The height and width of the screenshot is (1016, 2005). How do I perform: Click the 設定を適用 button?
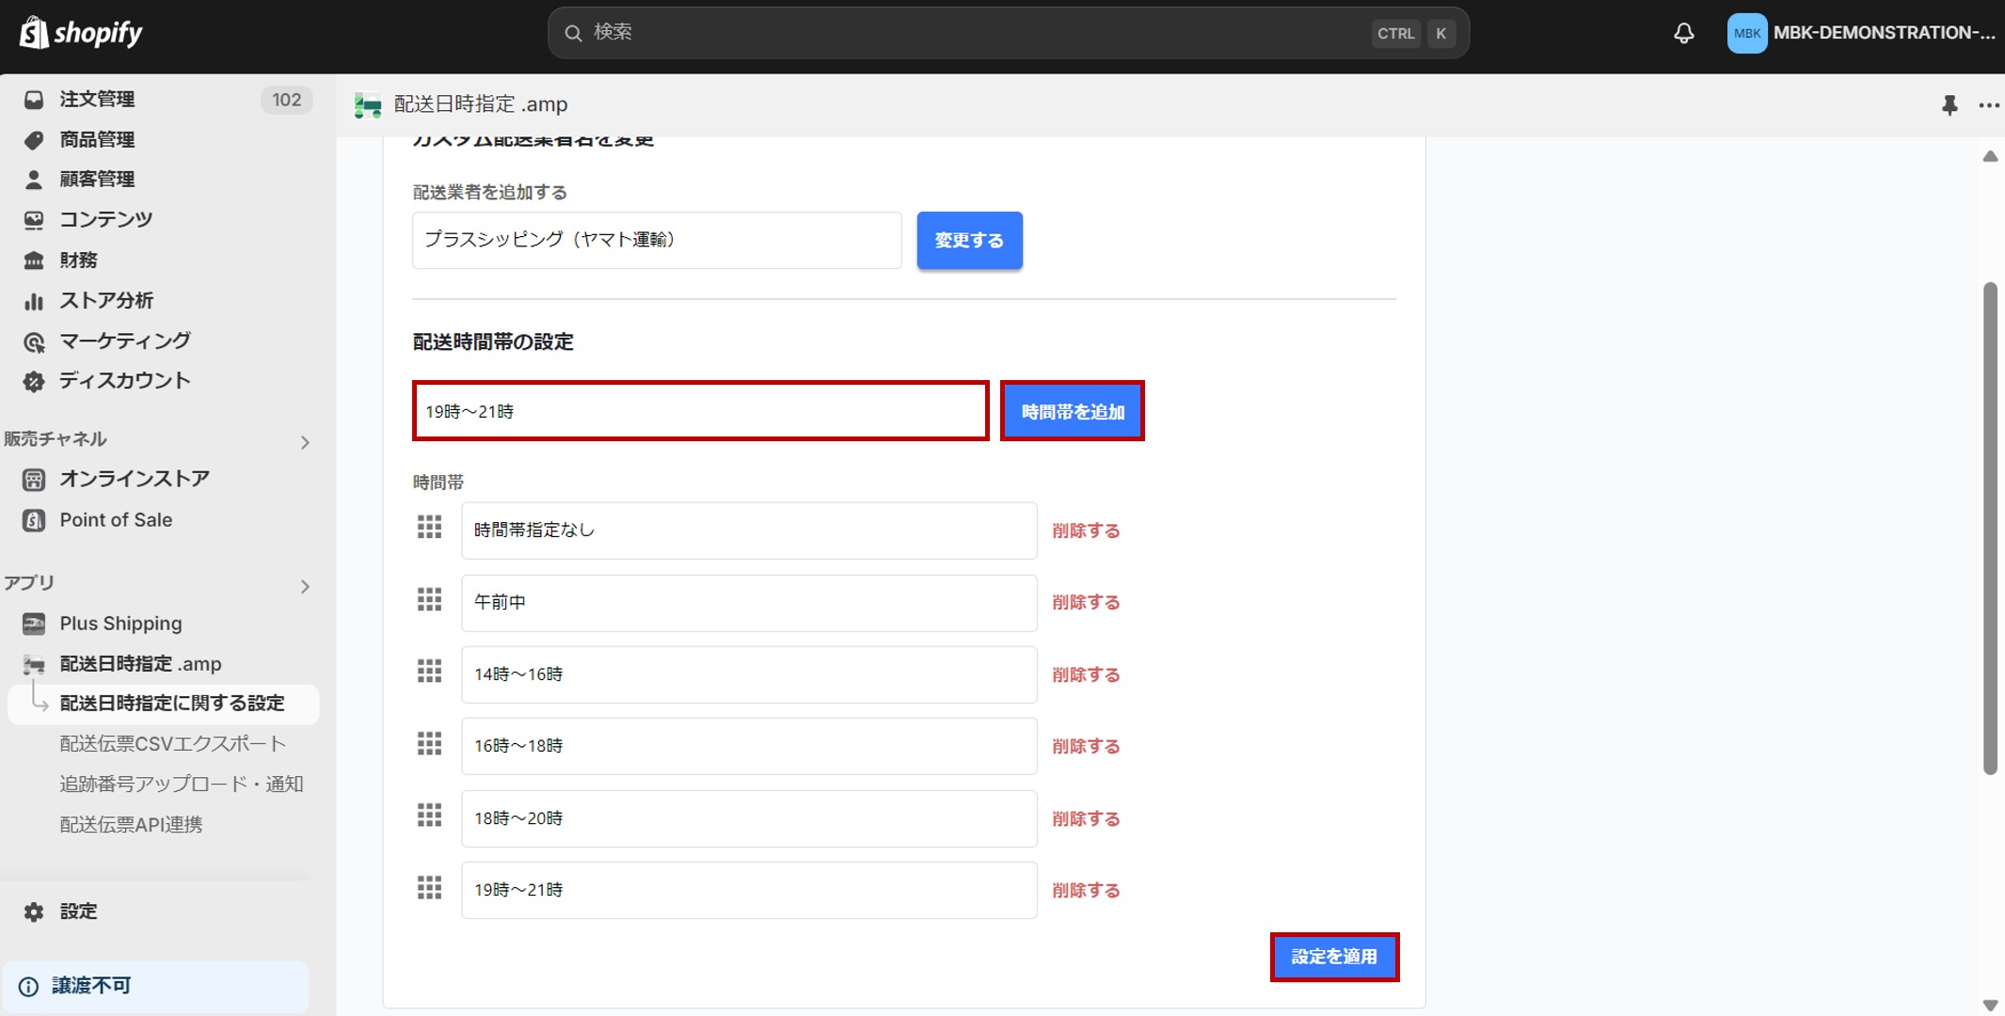[x=1333, y=957]
